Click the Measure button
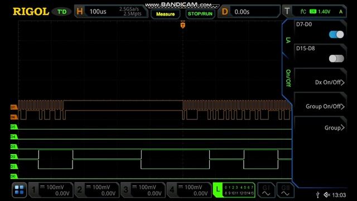This screenshot has width=357, height=201. tap(166, 14)
